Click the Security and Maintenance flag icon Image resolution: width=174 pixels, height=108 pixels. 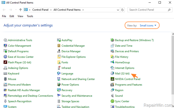point(59,96)
